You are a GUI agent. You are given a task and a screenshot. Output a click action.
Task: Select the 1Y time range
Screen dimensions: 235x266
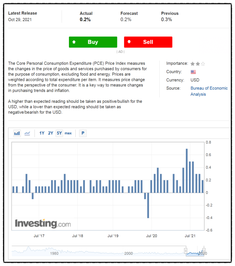tap(42, 133)
